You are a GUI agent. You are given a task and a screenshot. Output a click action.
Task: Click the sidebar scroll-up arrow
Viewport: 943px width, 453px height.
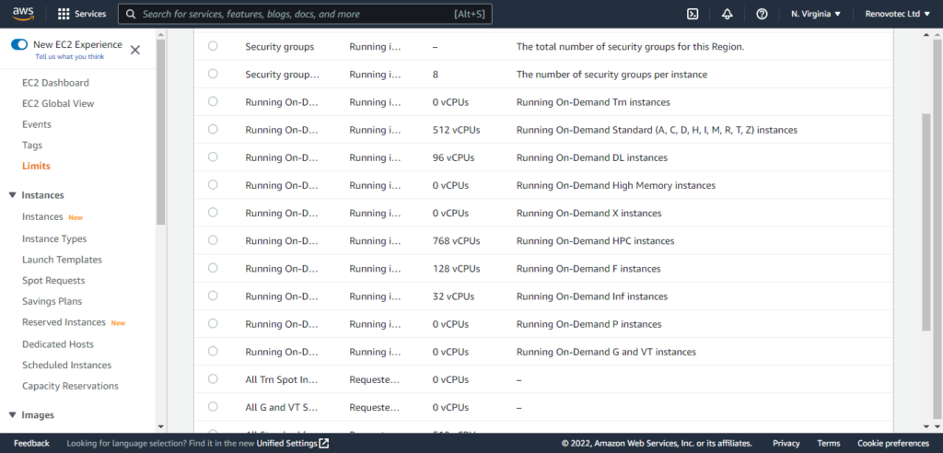pos(160,34)
